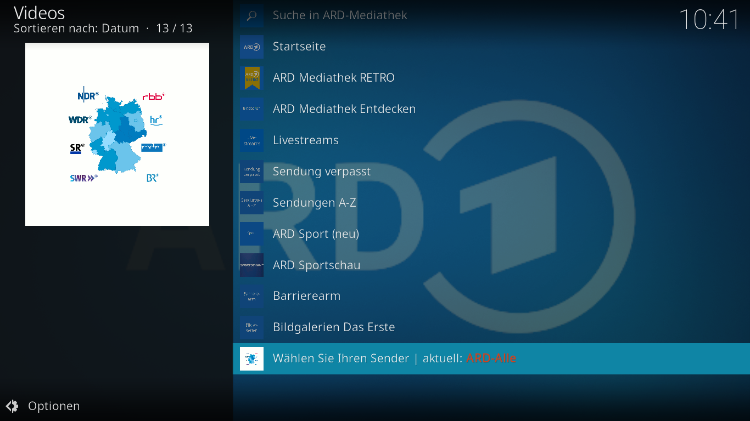This screenshot has width=750, height=421.
Task: Click the Germany map icon in highlighted row
Action: coord(251,359)
